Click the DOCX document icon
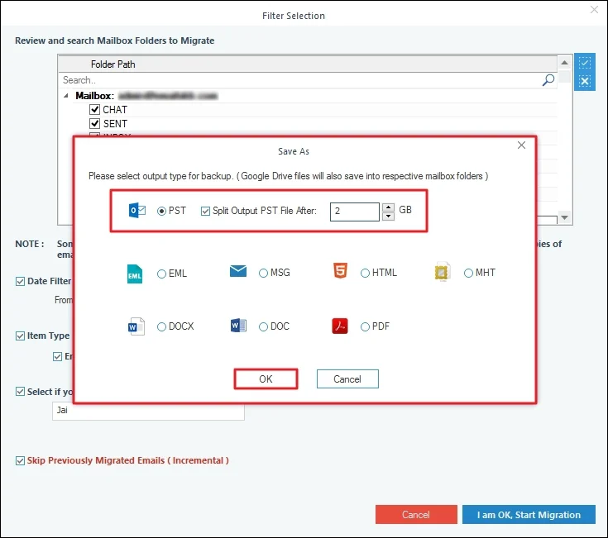This screenshot has width=608, height=538. (136, 326)
